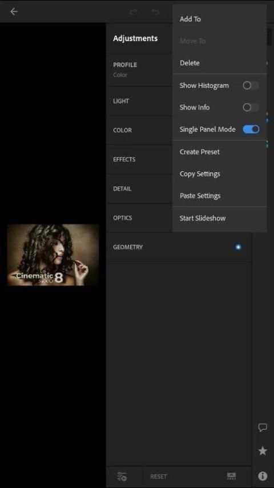Expand the Profile panel
This screenshot has width=274, height=488.
click(x=139, y=70)
